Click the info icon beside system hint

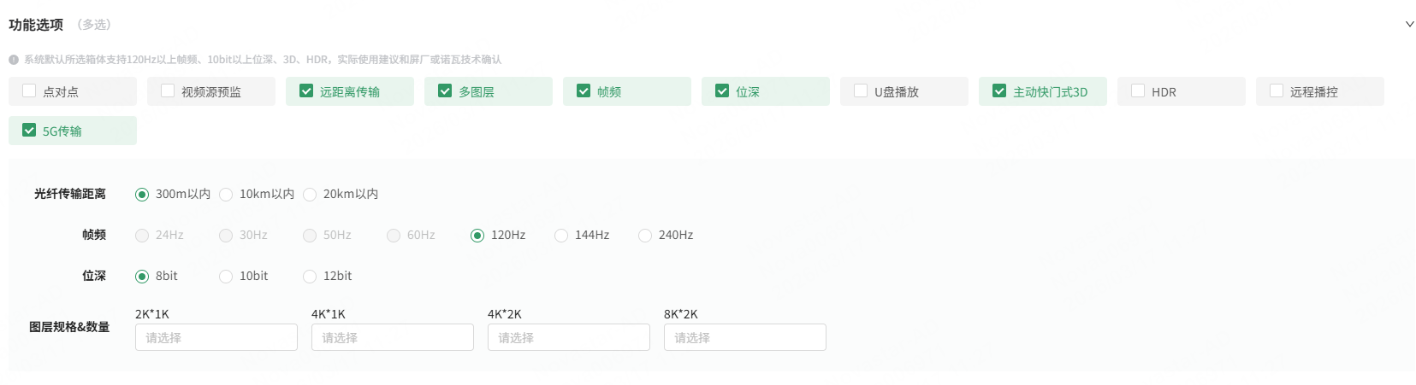click(14, 60)
